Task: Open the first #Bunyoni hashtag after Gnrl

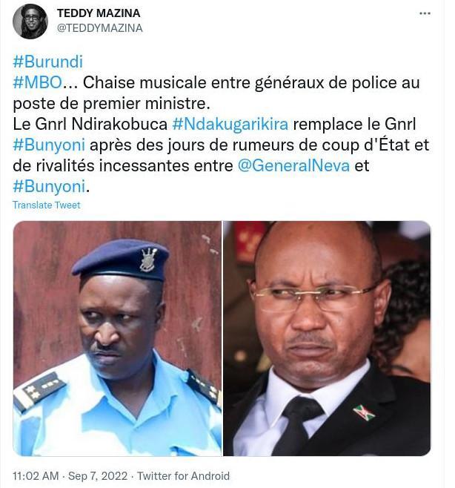Action: click(49, 145)
